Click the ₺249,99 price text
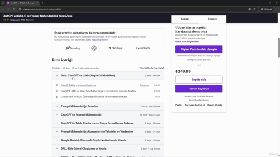The width and height of the screenshot is (280, 157). (x=183, y=72)
